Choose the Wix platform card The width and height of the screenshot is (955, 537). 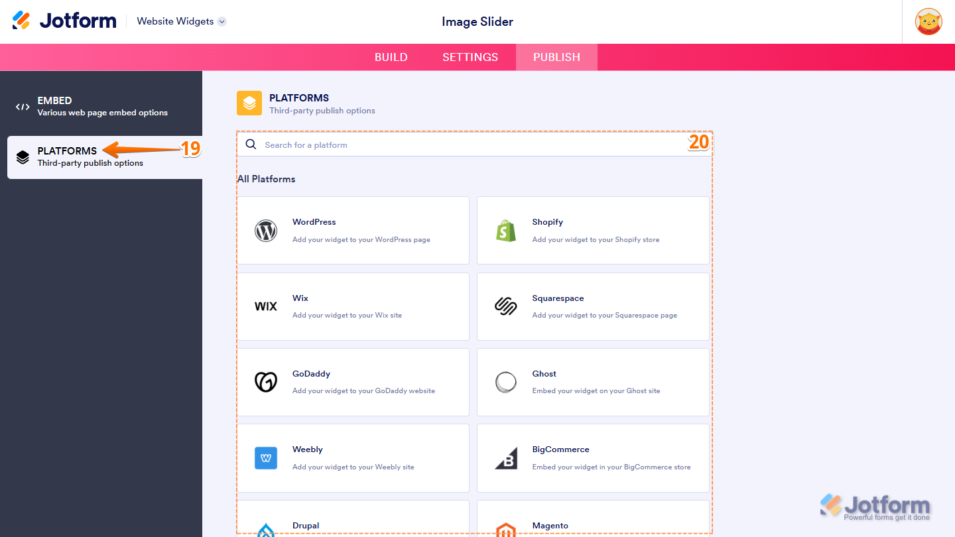click(353, 306)
